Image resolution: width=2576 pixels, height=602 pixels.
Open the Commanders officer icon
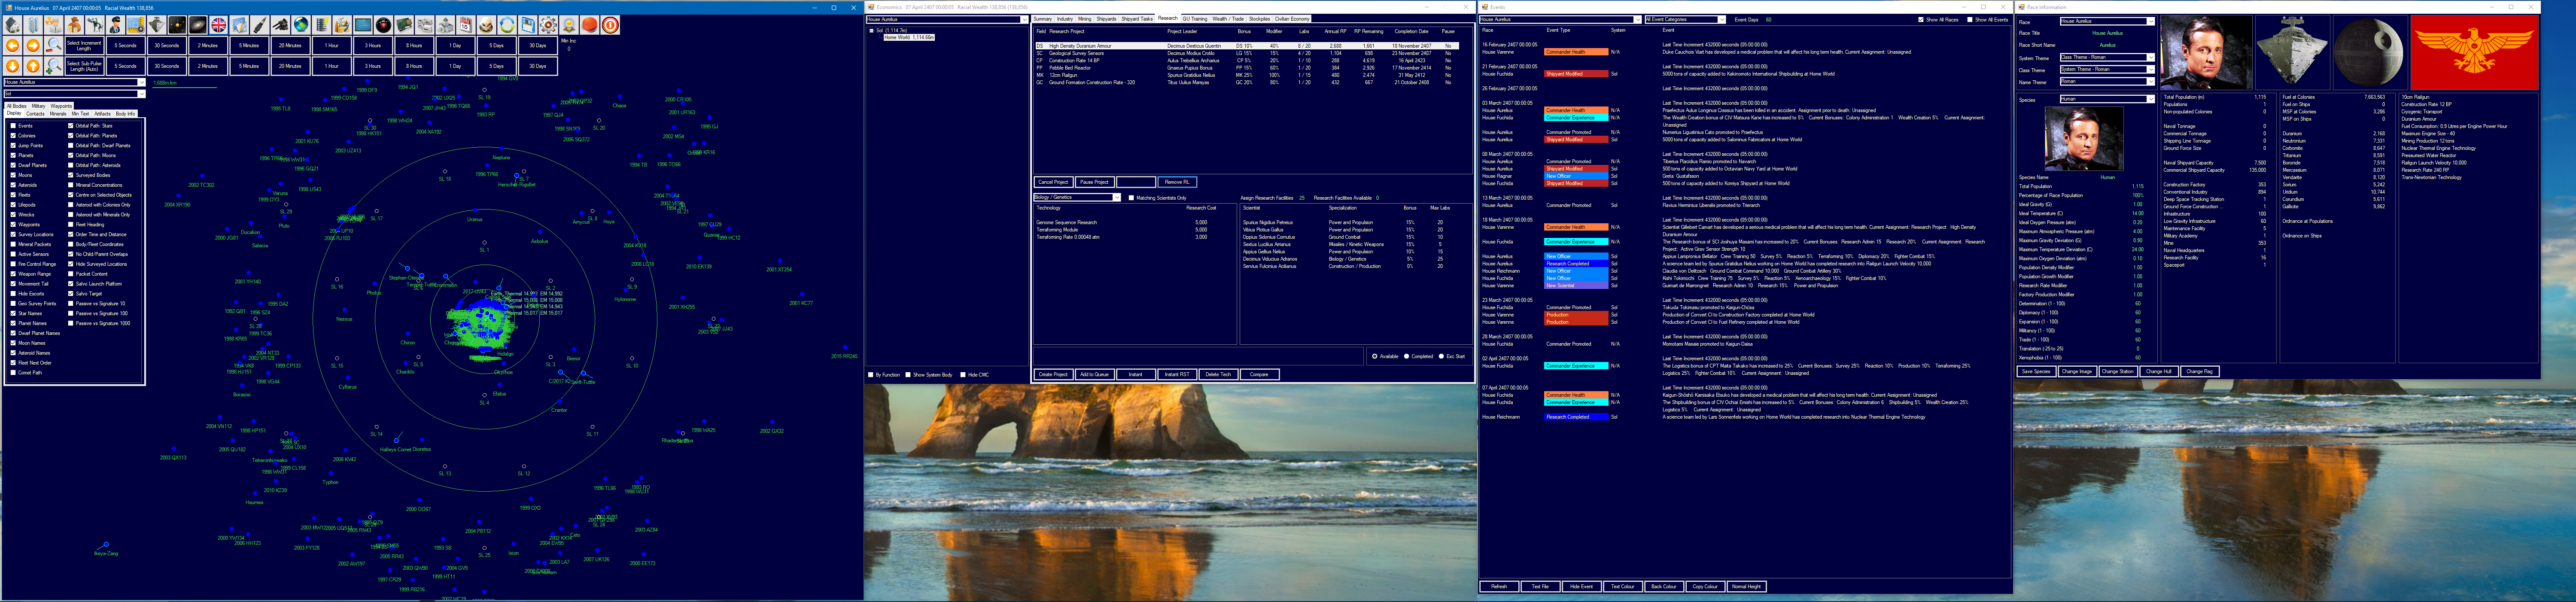click(x=115, y=25)
